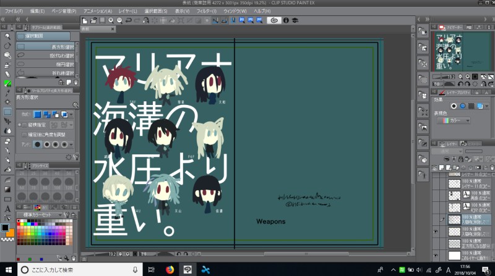
Task: Click the Zoom out toolbar icon
Action: pos(119,20)
